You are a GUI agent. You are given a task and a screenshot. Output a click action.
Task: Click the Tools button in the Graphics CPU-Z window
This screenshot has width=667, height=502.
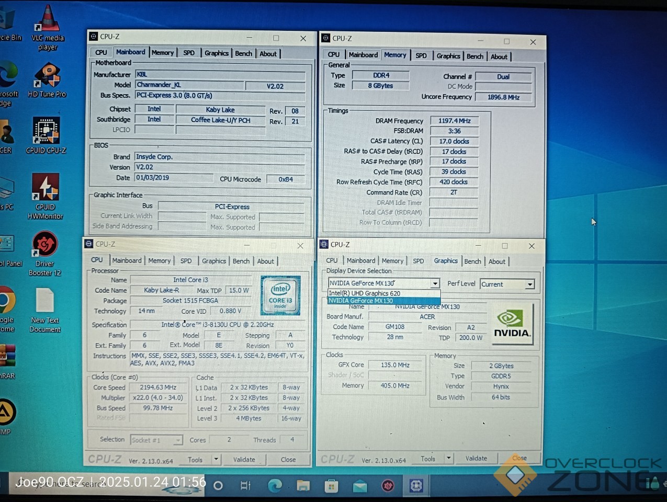428,459
